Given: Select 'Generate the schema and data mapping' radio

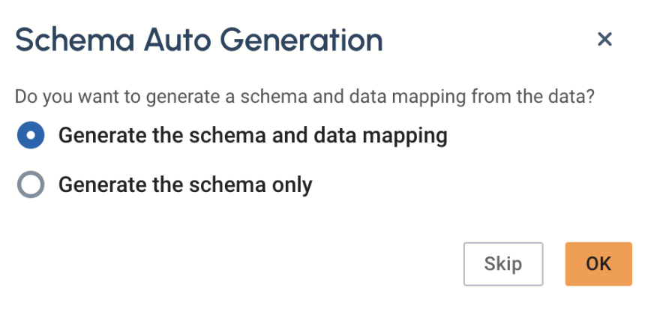Looking at the screenshot, I should [x=31, y=136].
